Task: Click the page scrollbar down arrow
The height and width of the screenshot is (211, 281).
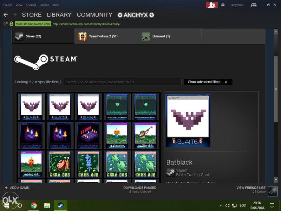Action: click(x=276, y=180)
